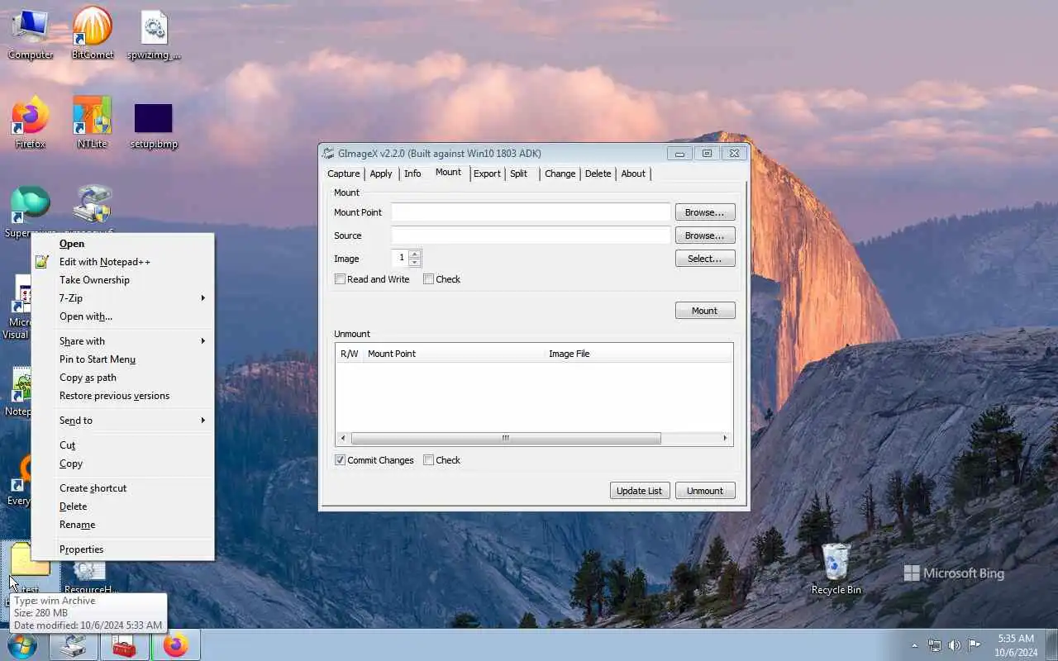This screenshot has height=661, width=1058.
Task: Open the Action Center flag icon
Action: [x=975, y=645]
